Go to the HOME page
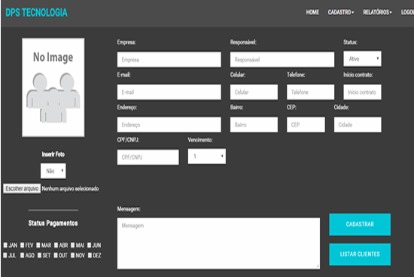 [x=312, y=12]
